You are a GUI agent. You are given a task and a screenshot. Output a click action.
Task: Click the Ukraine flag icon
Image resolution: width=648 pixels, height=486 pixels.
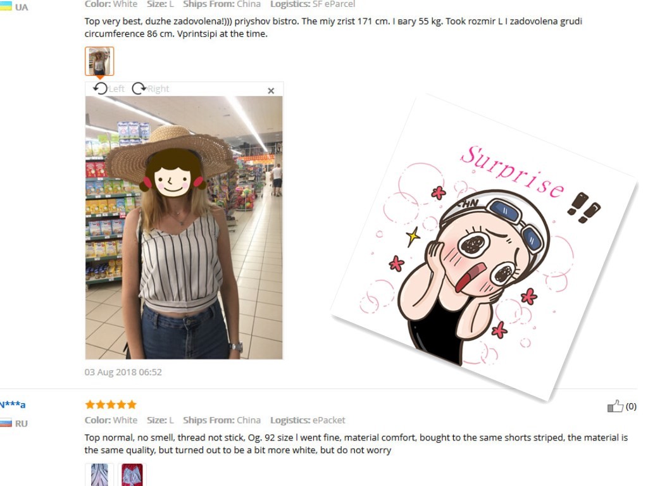pyautogui.click(x=6, y=6)
